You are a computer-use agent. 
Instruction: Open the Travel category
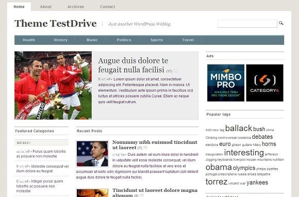188,40
